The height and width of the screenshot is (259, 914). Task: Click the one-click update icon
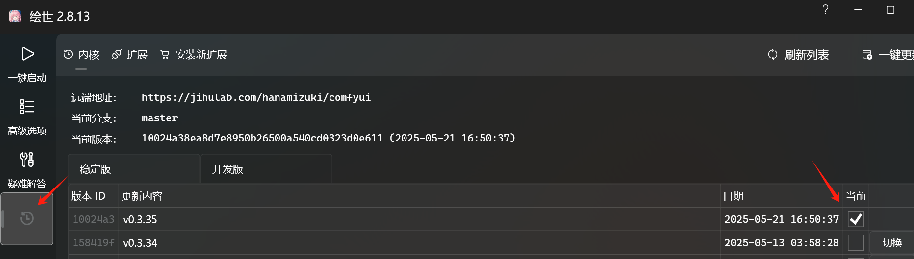(867, 55)
